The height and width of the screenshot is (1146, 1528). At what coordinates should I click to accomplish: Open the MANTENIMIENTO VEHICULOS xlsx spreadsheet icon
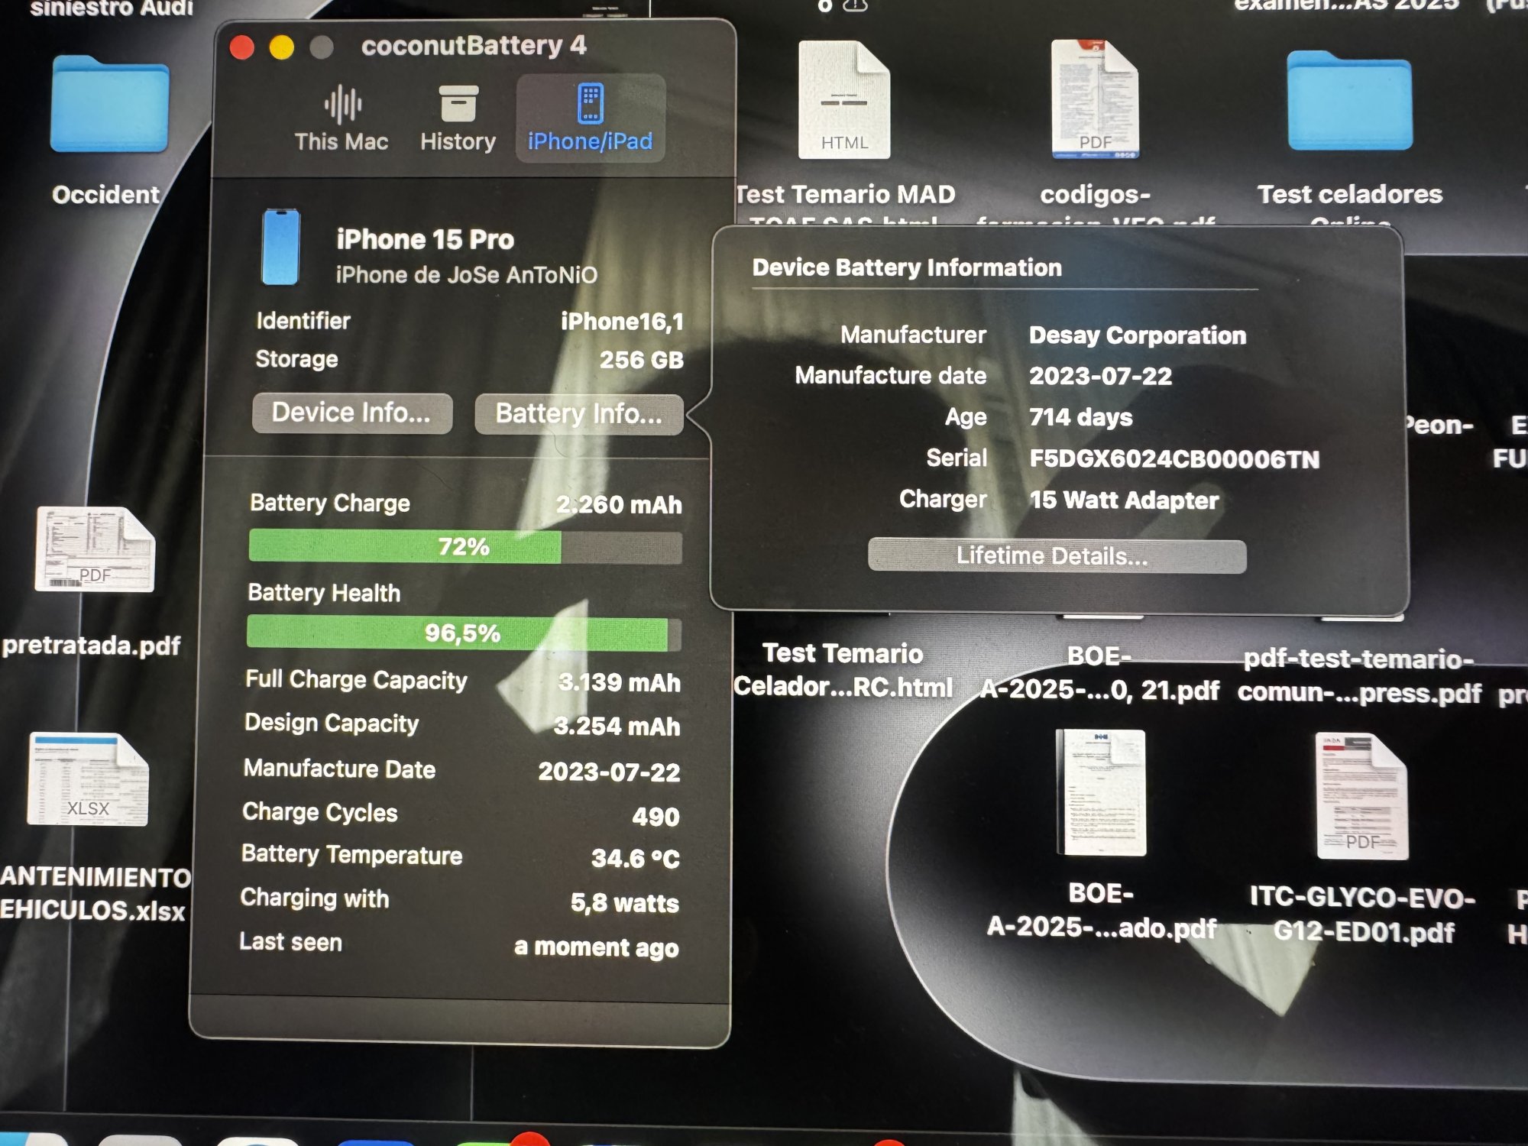[x=88, y=780]
